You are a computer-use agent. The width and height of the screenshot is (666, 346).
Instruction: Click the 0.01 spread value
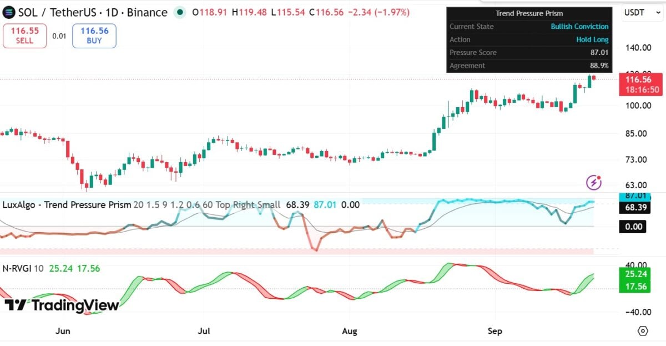click(x=59, y=36)
